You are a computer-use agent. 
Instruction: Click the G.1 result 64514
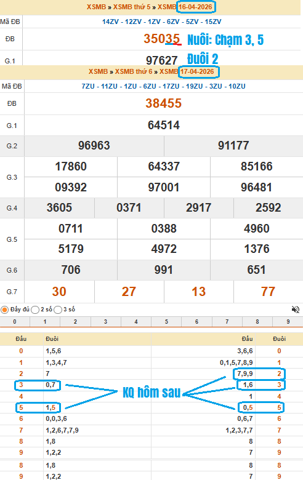[164, 125]
